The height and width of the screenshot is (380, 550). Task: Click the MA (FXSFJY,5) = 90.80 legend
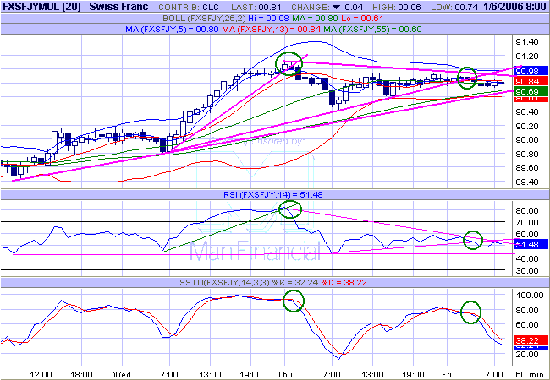pyautogui.click(x=173, y=30)
